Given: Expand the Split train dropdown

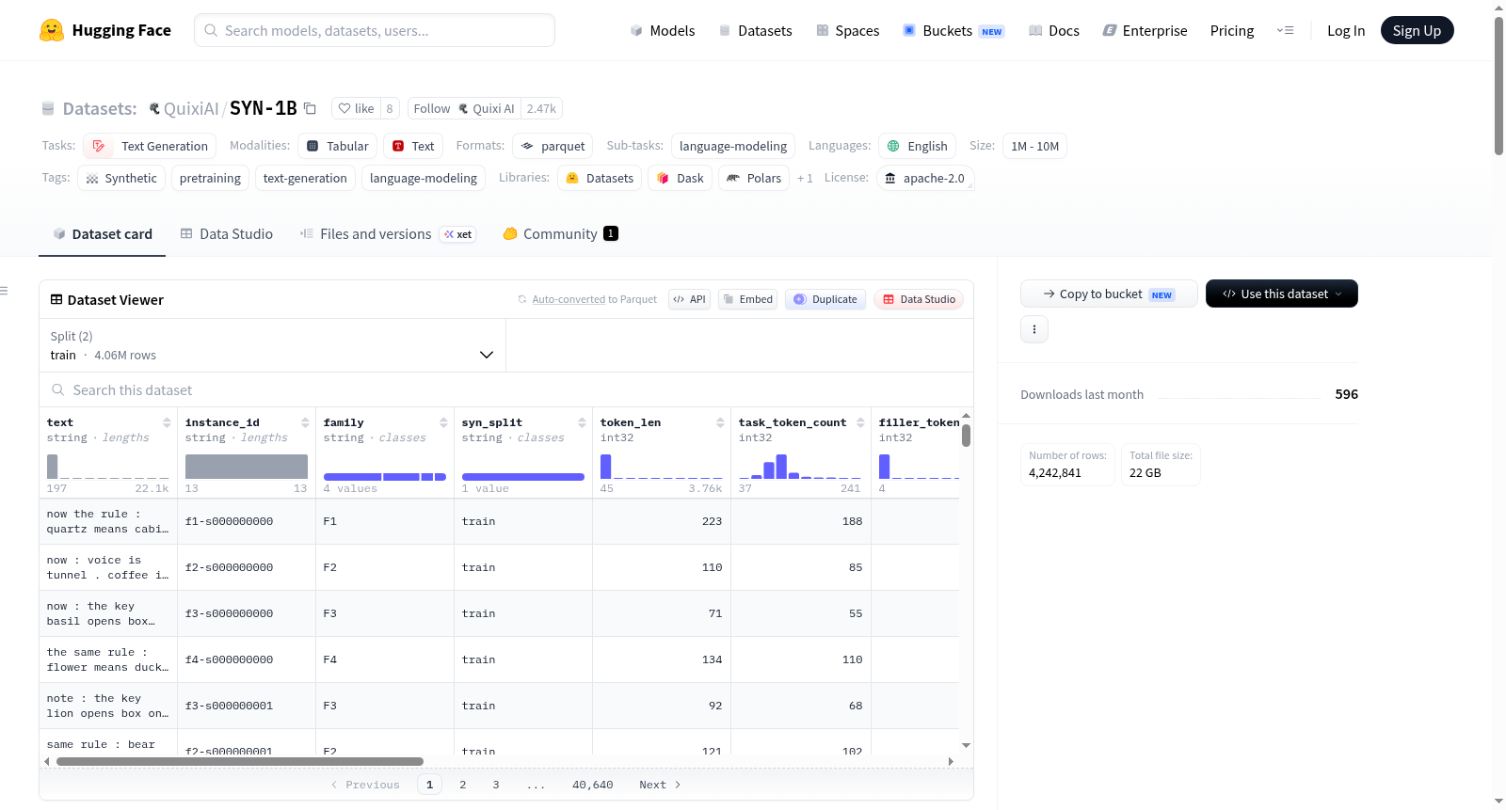Looking at the screenshot, I should [273, 345].
